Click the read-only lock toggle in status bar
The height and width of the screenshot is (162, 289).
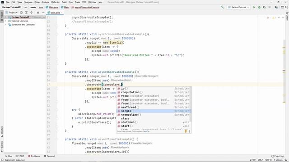(286, 160)
